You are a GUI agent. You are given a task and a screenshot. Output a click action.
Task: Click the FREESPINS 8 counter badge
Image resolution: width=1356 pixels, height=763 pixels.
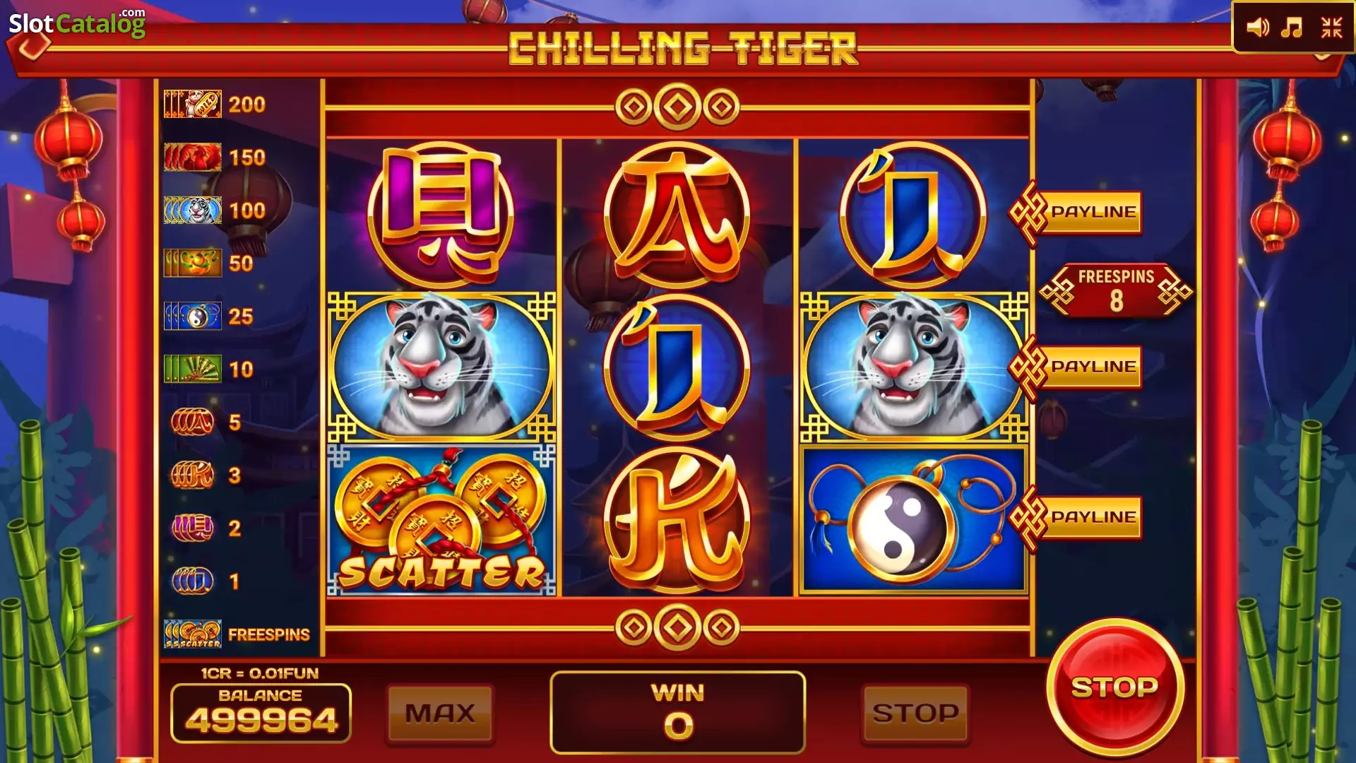[1116, 290]
